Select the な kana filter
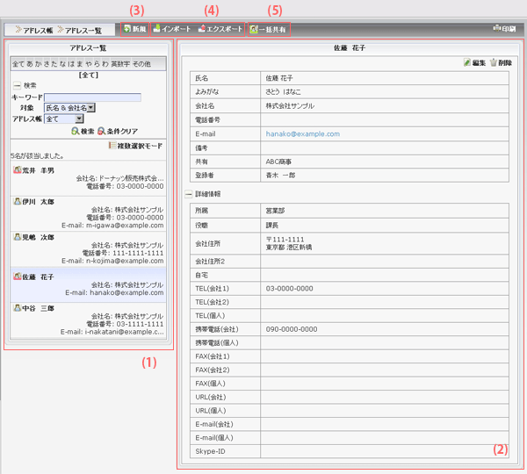527x474 pixels. pos(62,64)
